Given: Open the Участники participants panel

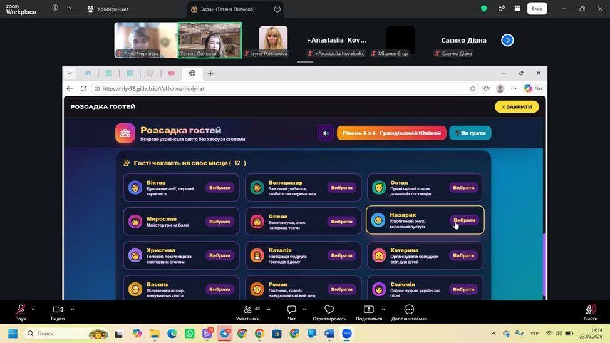Looking at the screenshot, I should point(248,310).
